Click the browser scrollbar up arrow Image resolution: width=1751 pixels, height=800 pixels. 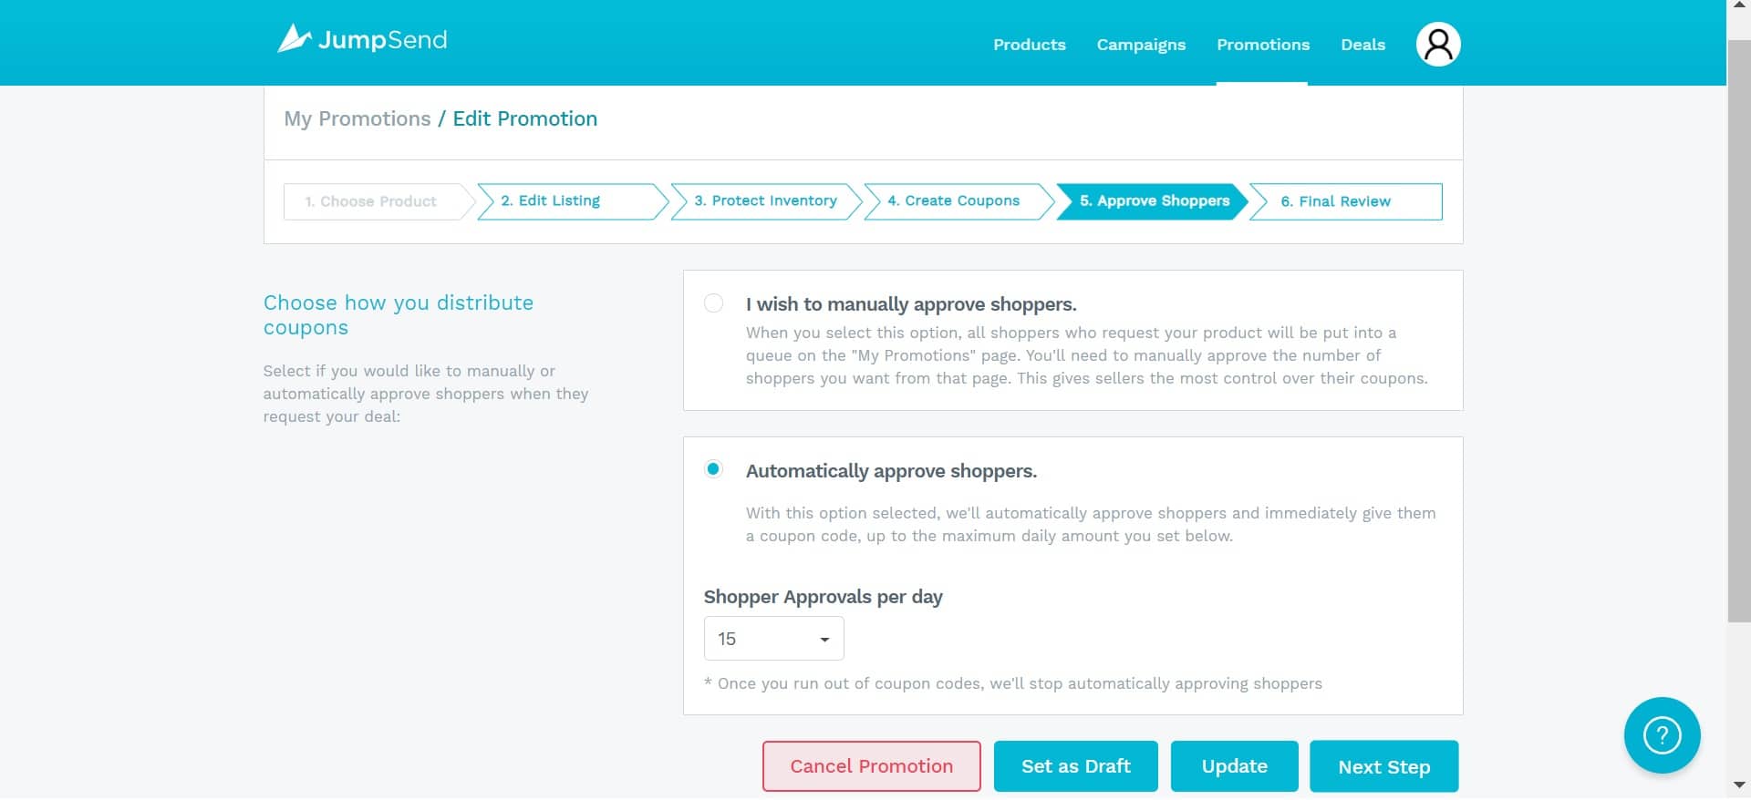[x=1739, y=6]
